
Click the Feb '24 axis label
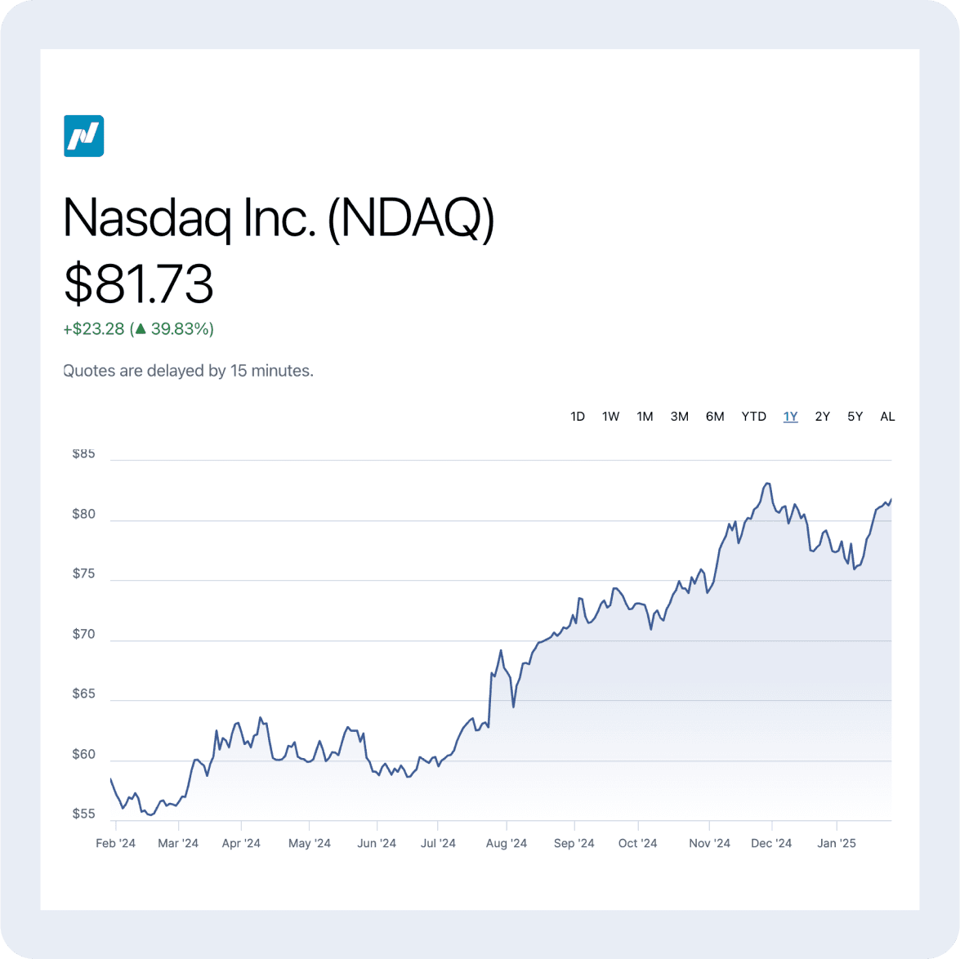(115, 843)
